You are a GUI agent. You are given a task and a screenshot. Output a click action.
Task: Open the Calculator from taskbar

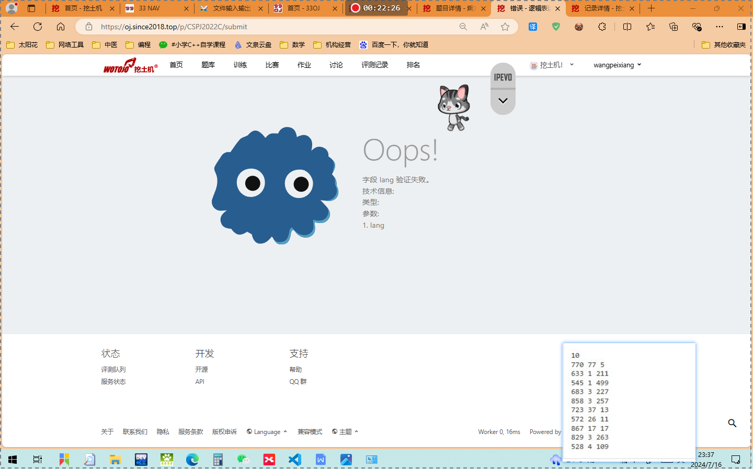coord(218,460)
